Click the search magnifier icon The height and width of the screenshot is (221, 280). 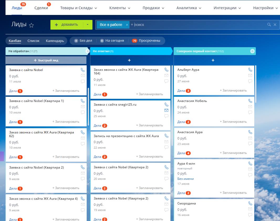point(269,25)
